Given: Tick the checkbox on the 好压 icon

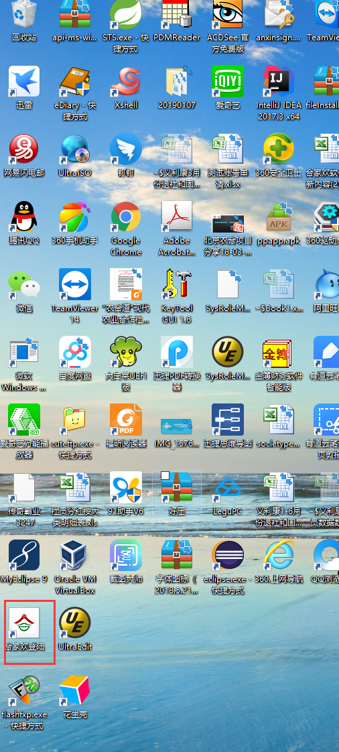Looking at the screenshot, I should click(x=165, y=476).
